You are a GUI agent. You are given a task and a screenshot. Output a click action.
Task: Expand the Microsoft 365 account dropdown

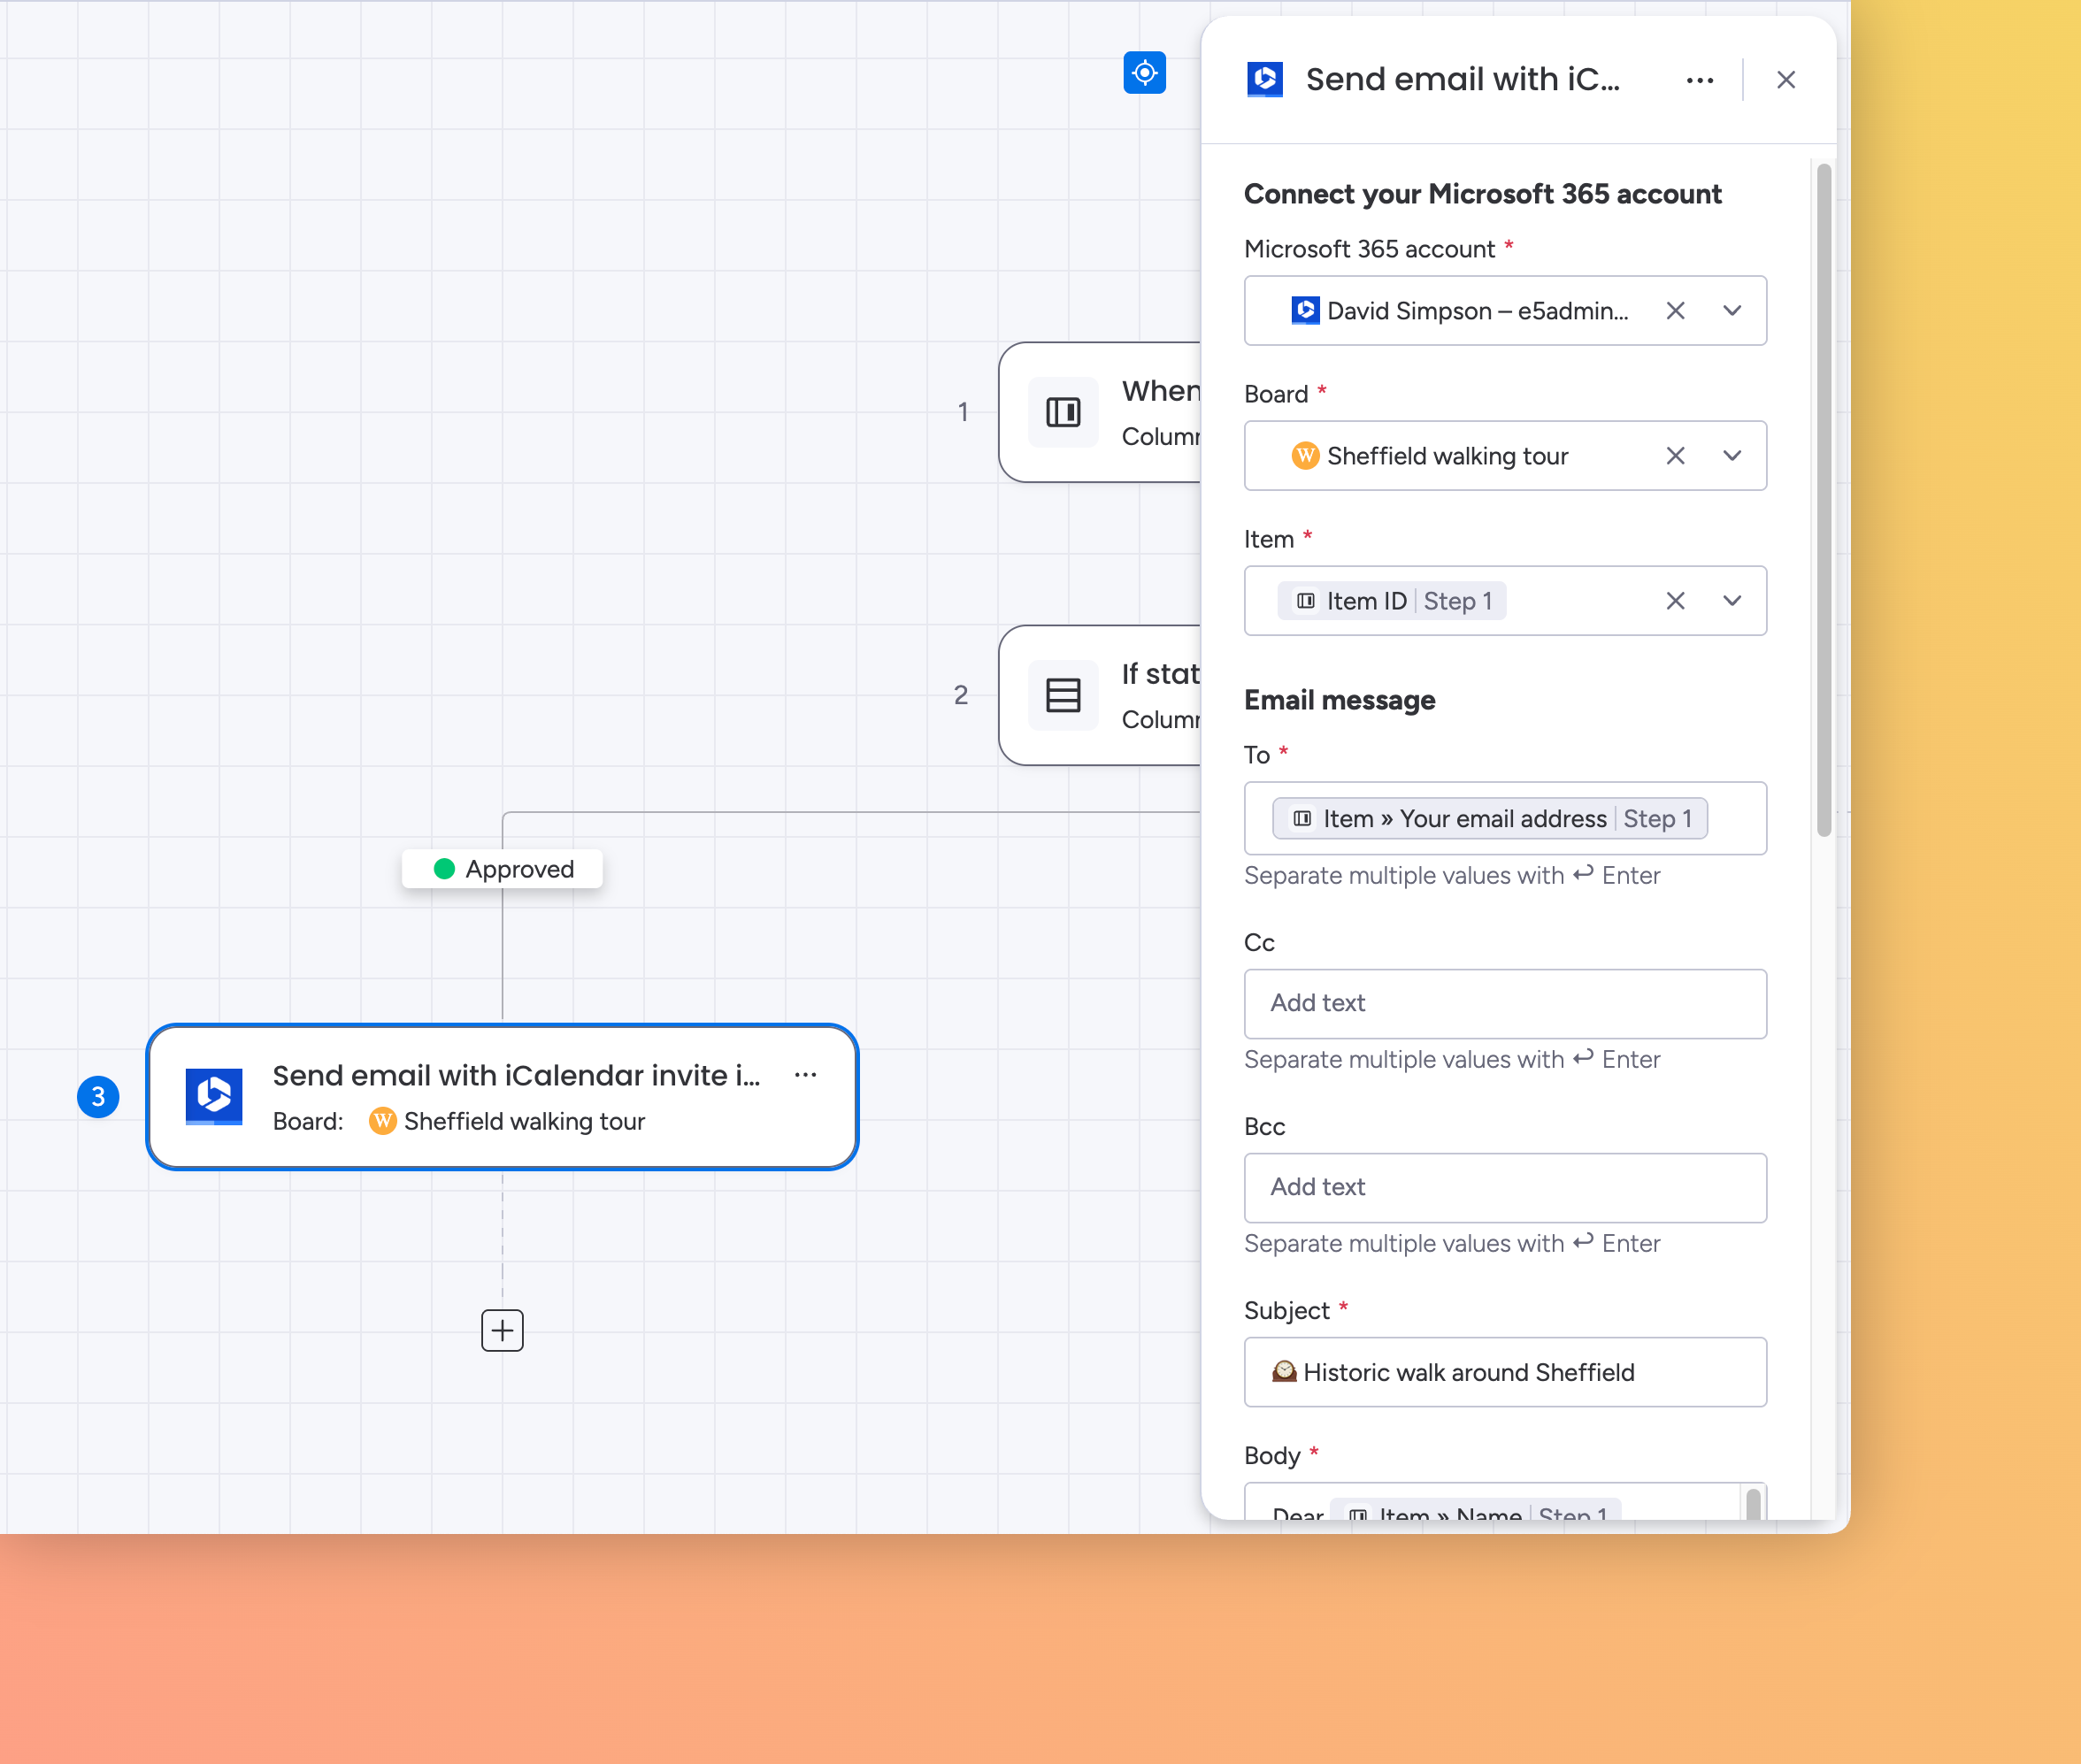point(1732,311)
